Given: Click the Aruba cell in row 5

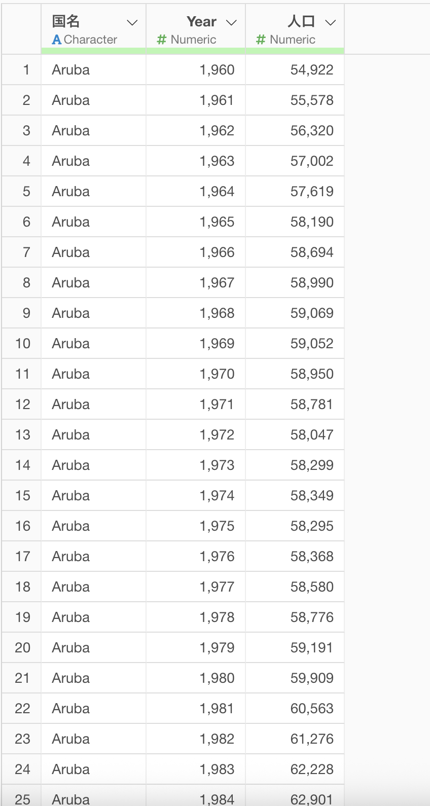Looking at the screenshot, I should point(71,192).
